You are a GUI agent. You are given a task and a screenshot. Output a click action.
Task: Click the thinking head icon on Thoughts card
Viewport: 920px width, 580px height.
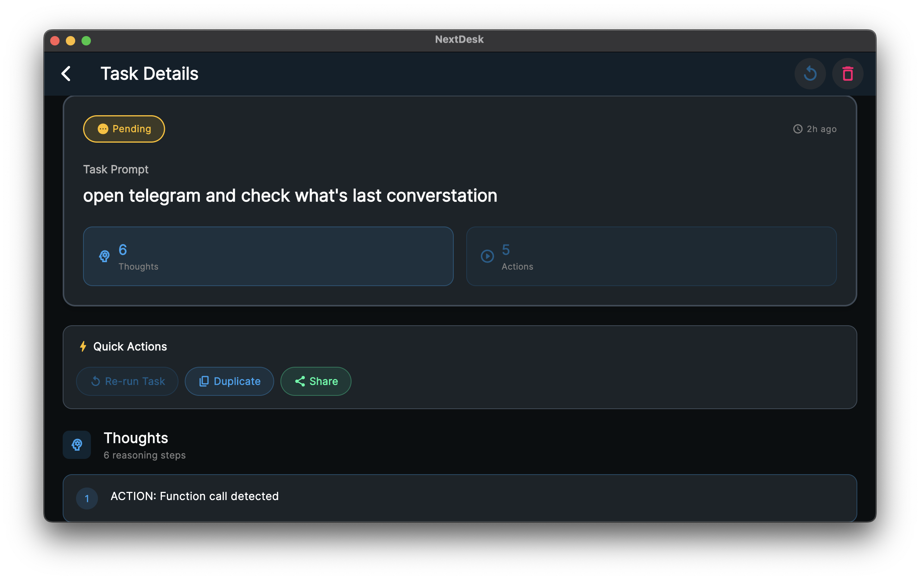104,256
